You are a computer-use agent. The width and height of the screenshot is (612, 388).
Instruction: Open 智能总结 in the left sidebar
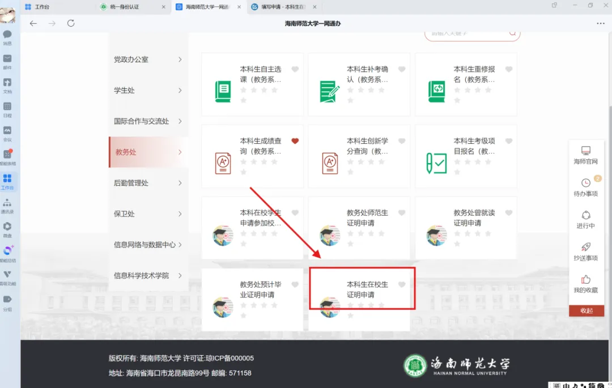(x=7, y=254)
